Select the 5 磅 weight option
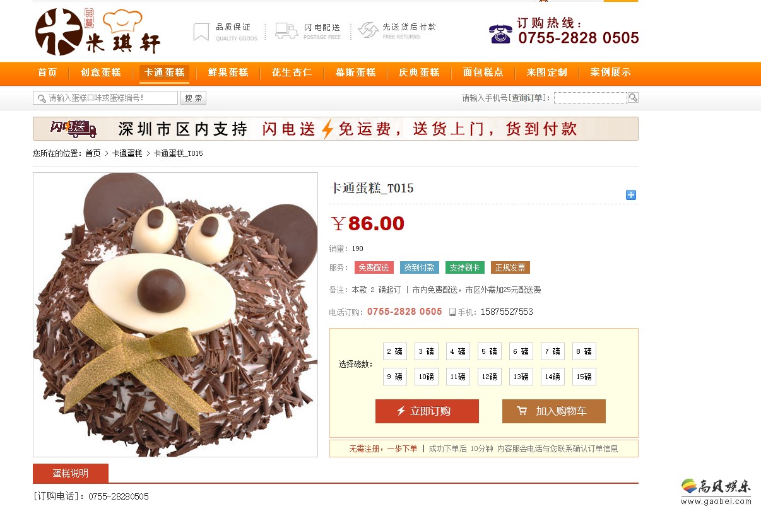Viewport: 761px width, 516px height. point(490,351)
